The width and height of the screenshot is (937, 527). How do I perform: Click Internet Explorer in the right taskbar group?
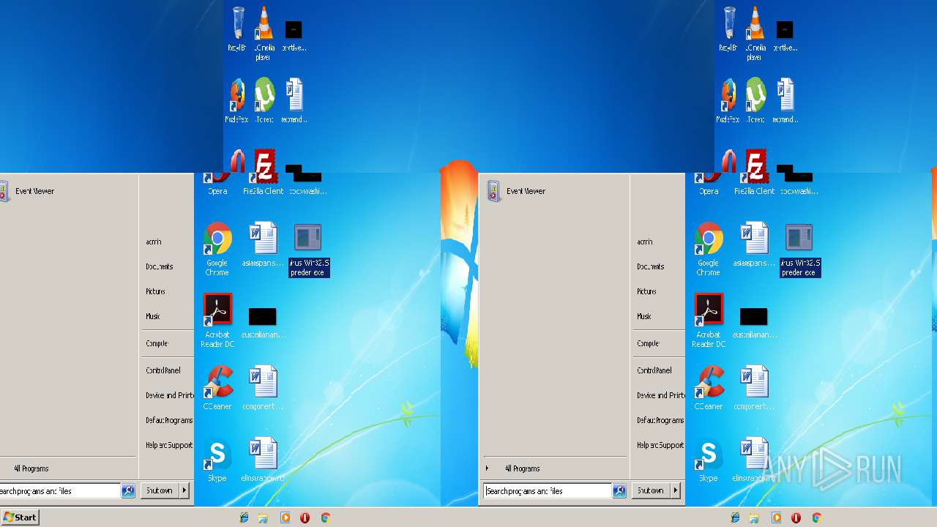coord(736,517)
